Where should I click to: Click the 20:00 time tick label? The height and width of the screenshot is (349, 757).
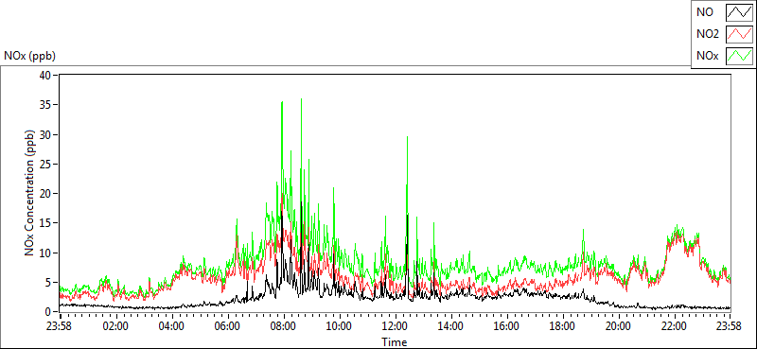[x=619, y=325]
